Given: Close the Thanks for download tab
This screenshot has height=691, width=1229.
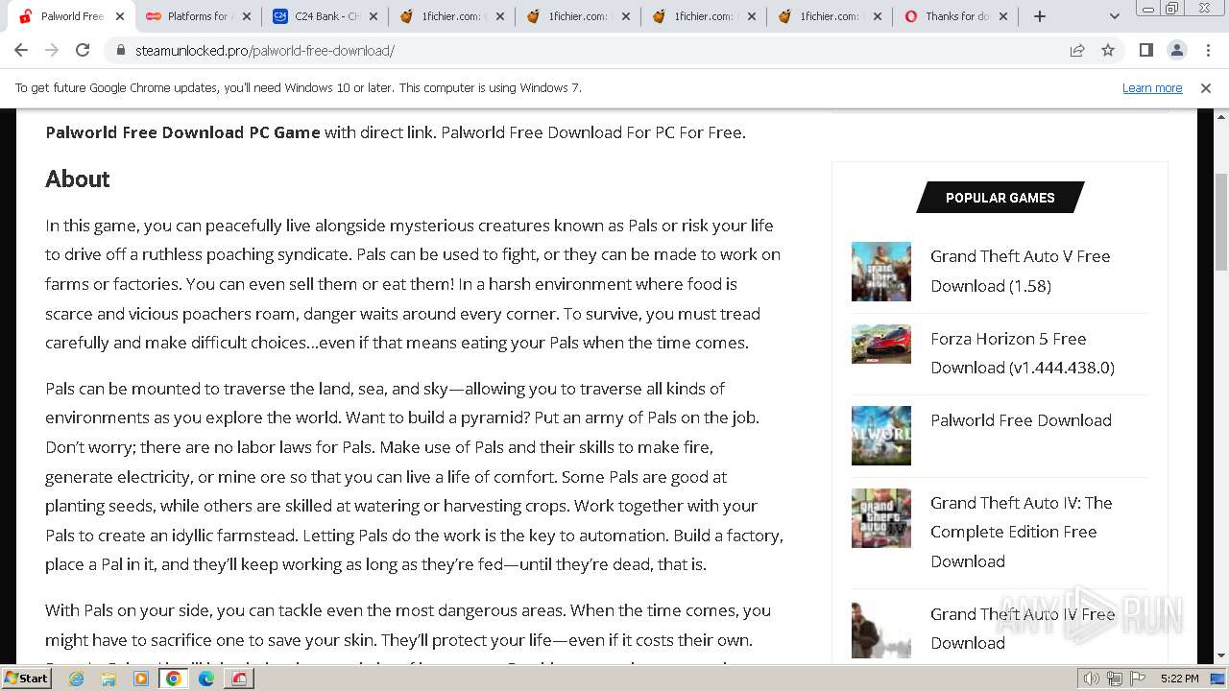Looking at the screenshot, I should 1003,16.
